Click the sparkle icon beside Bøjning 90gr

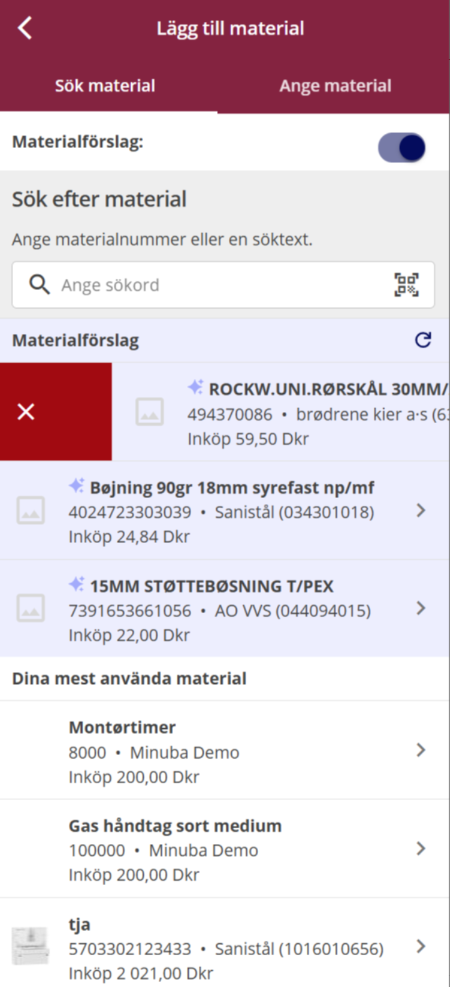click(76, 486)
